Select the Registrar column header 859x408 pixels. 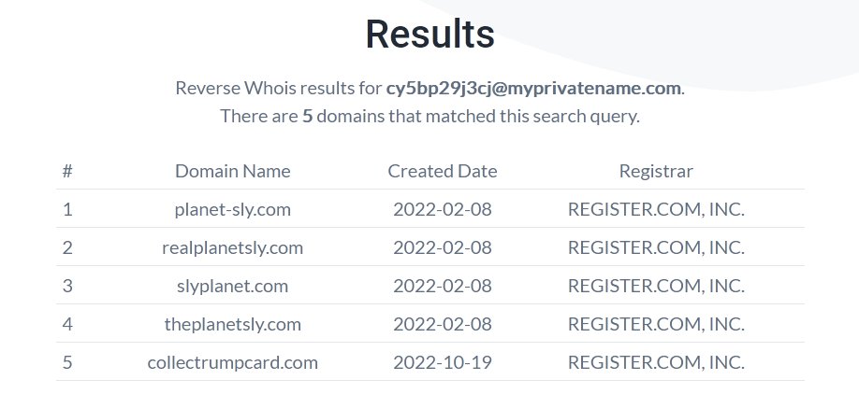656,171
